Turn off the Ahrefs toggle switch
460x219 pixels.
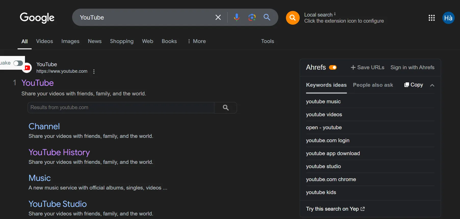point(333,67)
